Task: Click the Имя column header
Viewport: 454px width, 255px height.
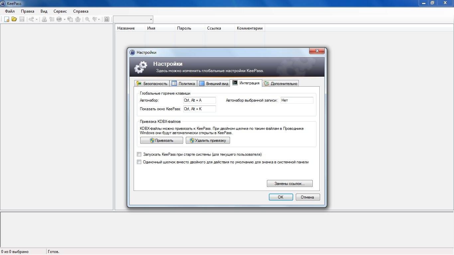Action: coord(160,28)
